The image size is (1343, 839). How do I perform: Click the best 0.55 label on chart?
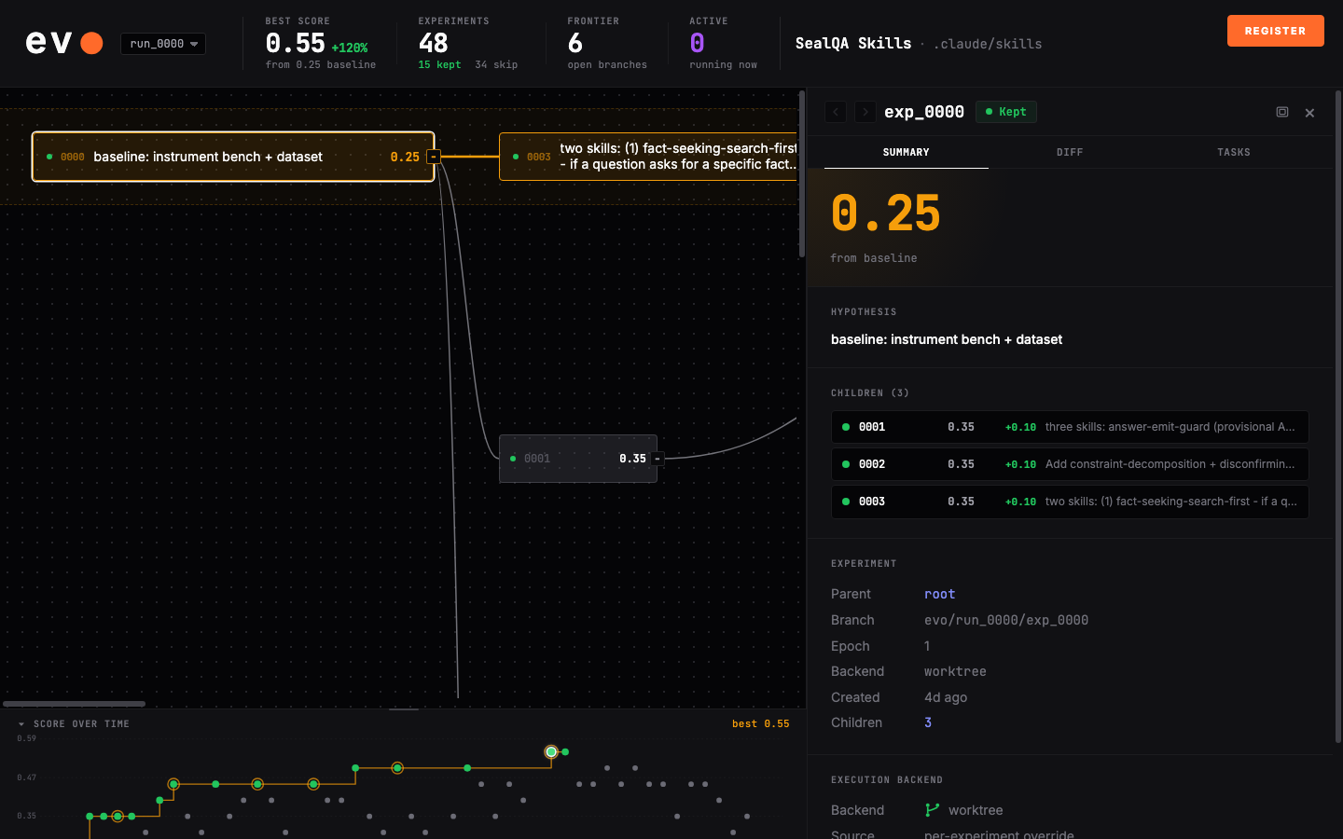tap(760, 724)
